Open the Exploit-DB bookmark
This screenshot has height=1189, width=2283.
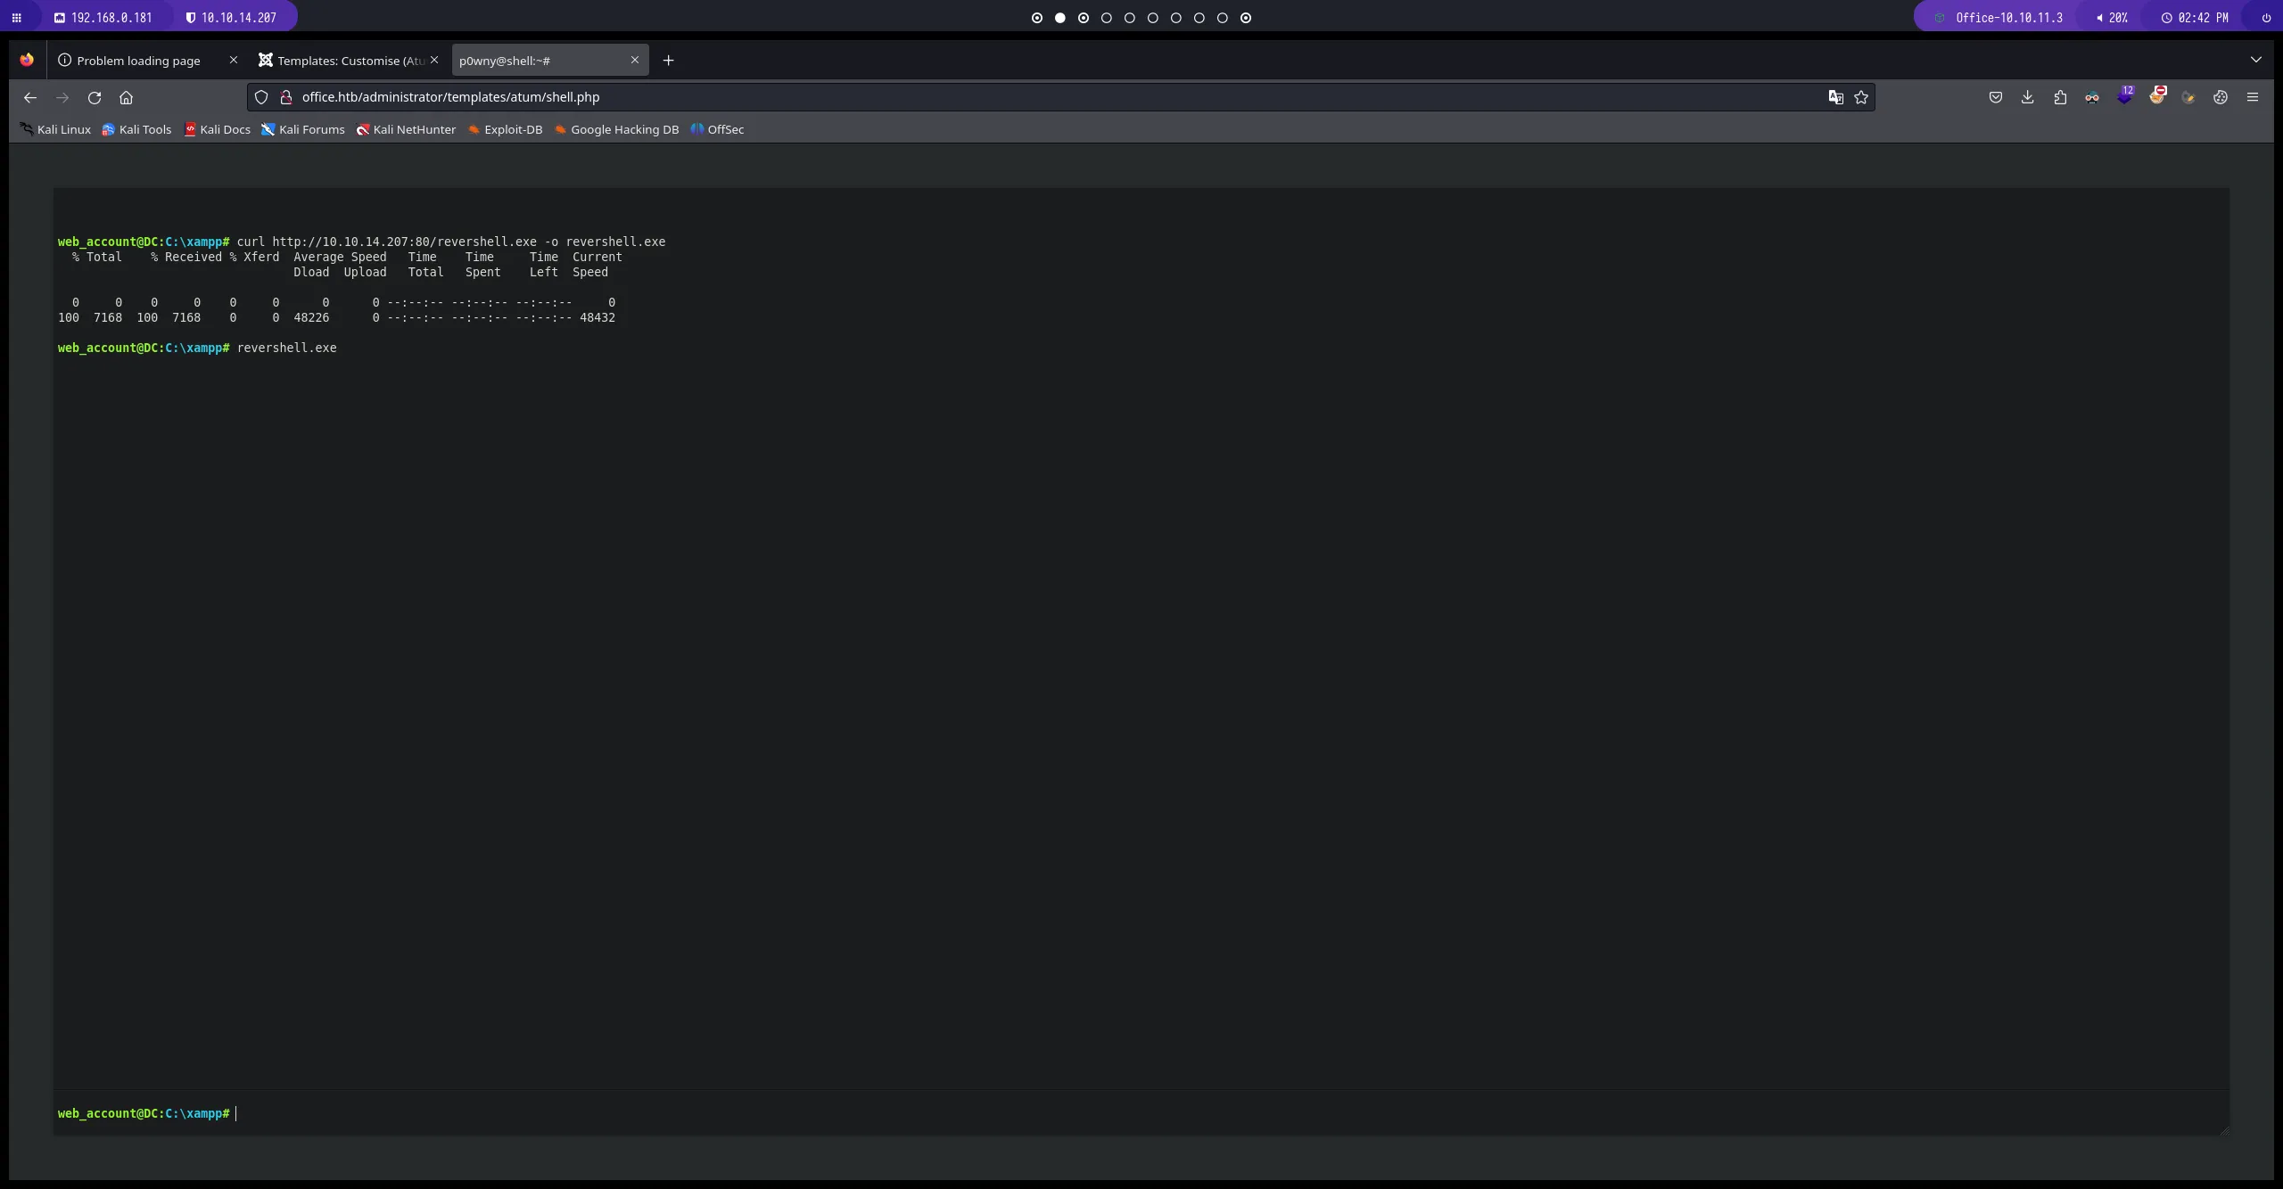coord(506,129)
